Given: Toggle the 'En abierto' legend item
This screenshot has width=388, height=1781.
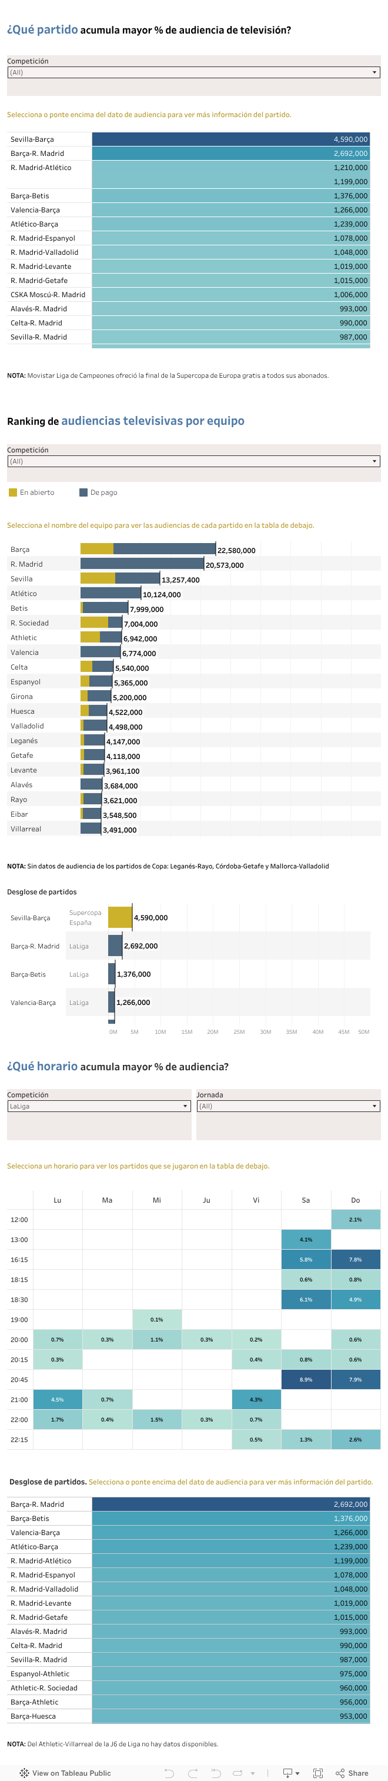Looking at the screenshot, I should pyautogui.click(x=36, y=492).
